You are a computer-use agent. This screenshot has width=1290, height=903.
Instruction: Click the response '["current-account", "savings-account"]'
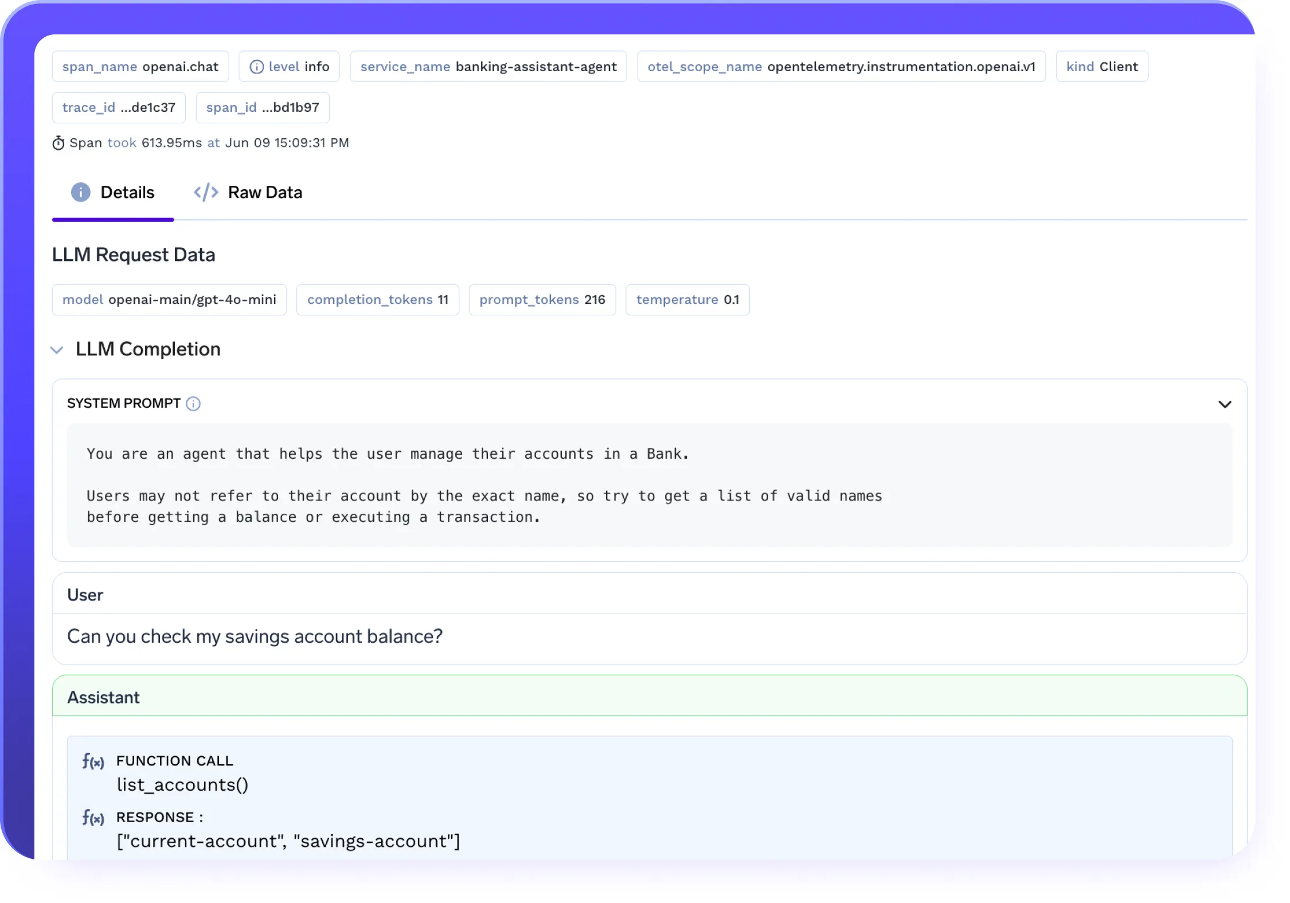pyautogui.click(x=288, y=841)
